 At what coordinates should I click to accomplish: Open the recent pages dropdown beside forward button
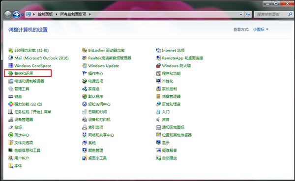point(23,15)
